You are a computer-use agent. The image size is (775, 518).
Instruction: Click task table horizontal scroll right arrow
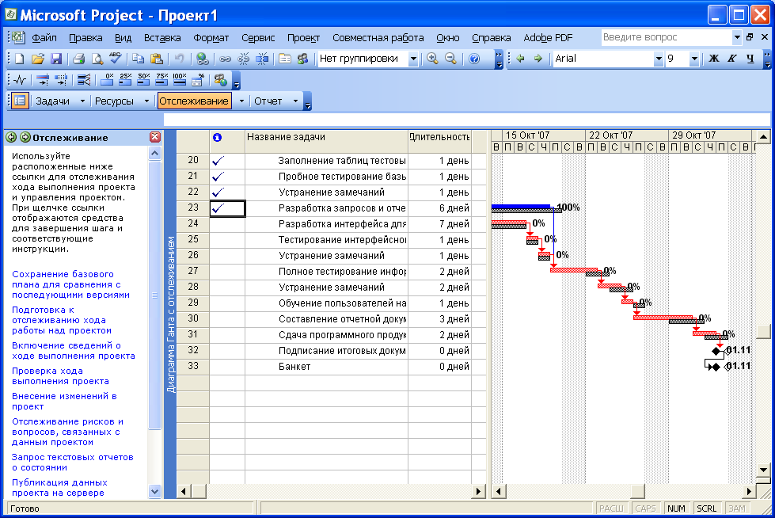tap(478, 491)
